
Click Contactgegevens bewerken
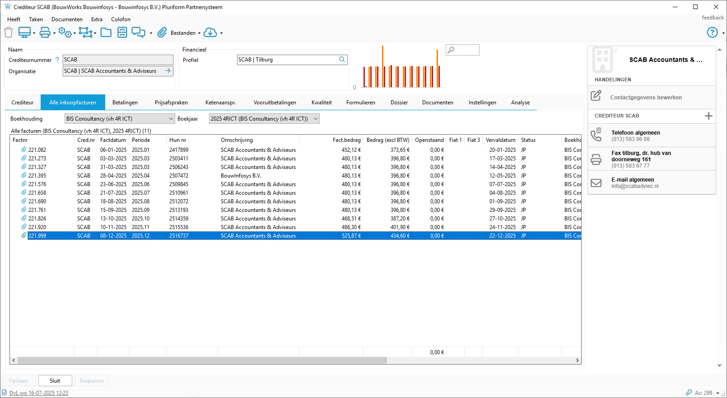(646, 98)
